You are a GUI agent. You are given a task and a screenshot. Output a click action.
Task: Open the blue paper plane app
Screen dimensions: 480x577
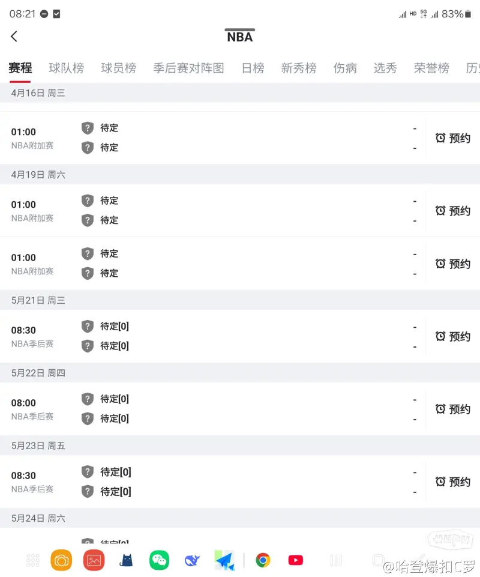[x=225, y=560]
